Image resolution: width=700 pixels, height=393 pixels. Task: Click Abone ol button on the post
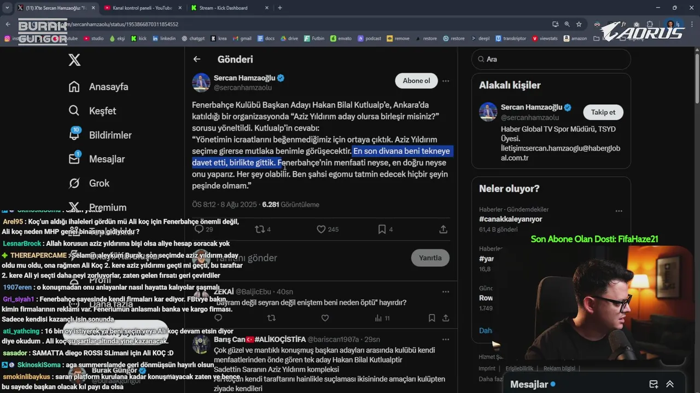click(x=416, y=81)
